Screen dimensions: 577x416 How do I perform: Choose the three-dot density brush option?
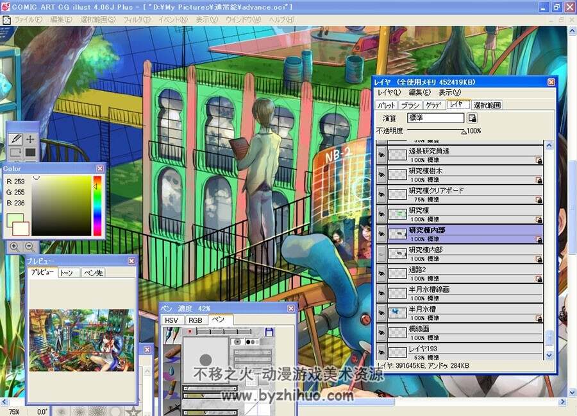pyautogui.click(x=252, y=342)
